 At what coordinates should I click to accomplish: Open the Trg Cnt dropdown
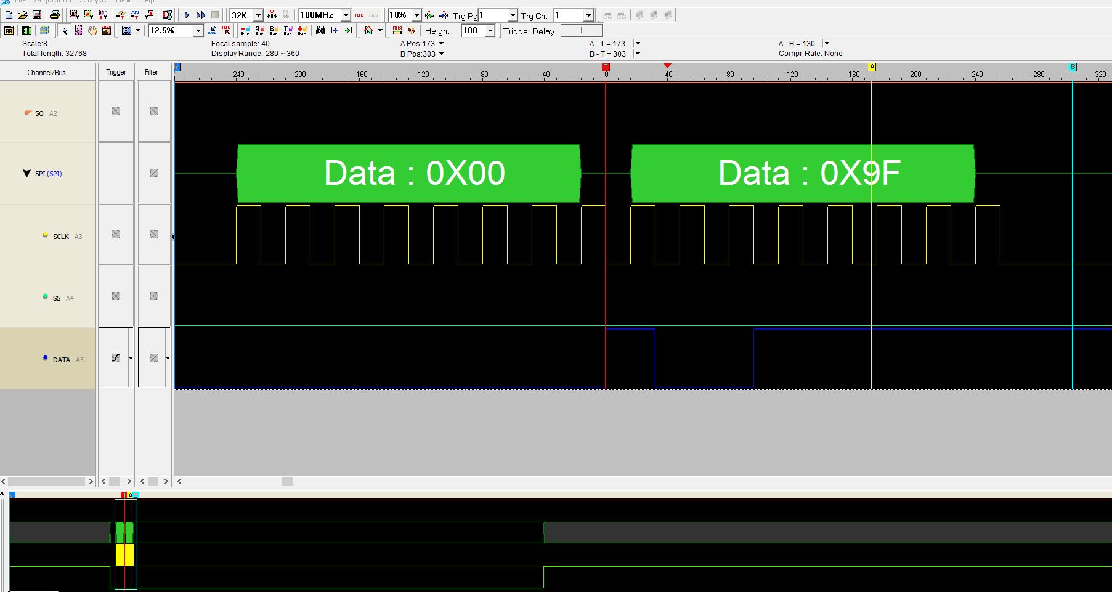[588, 15]
